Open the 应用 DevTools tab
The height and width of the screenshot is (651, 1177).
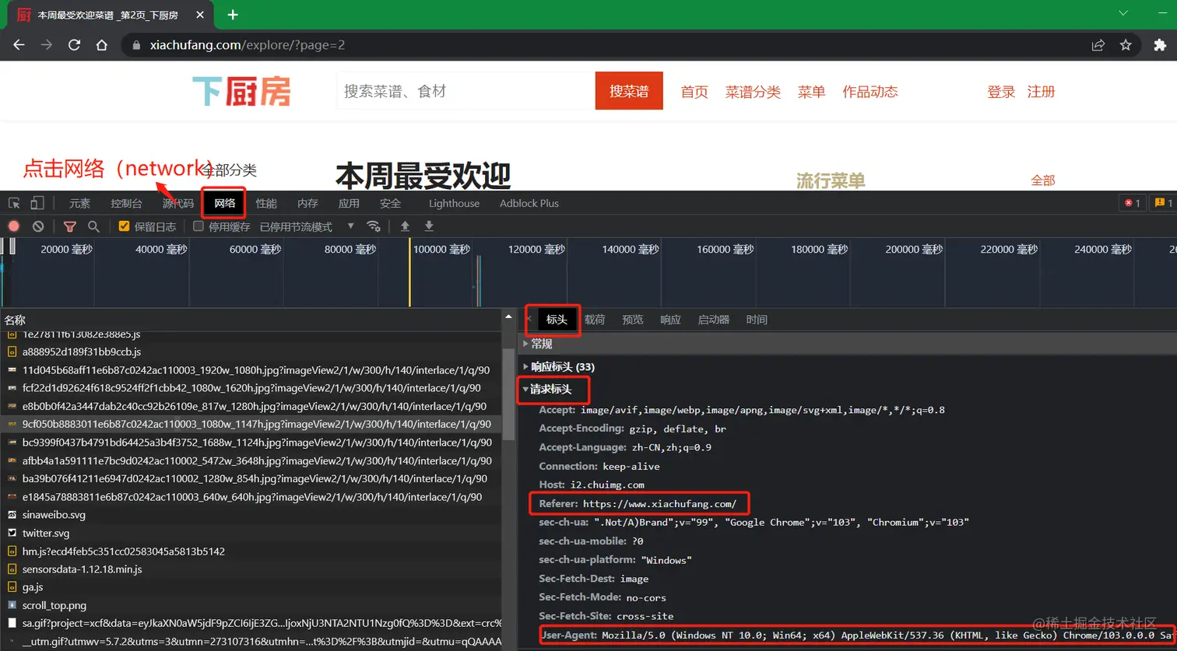pos(349,203)
